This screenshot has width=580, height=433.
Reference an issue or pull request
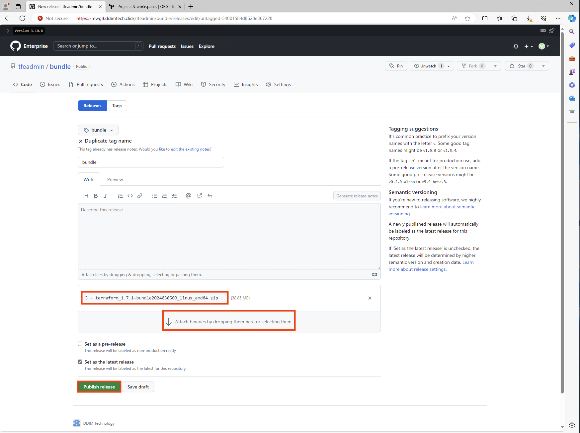coord(199,196)
